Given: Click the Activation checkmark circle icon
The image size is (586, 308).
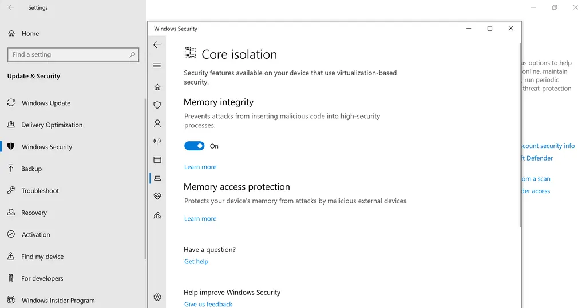Looking at the screenshot, I should [x=11, y=234].
